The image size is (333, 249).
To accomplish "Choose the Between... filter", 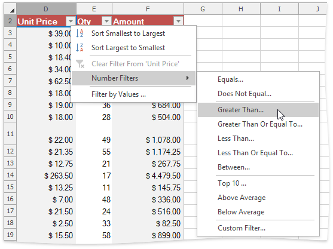I will (258, 167).
